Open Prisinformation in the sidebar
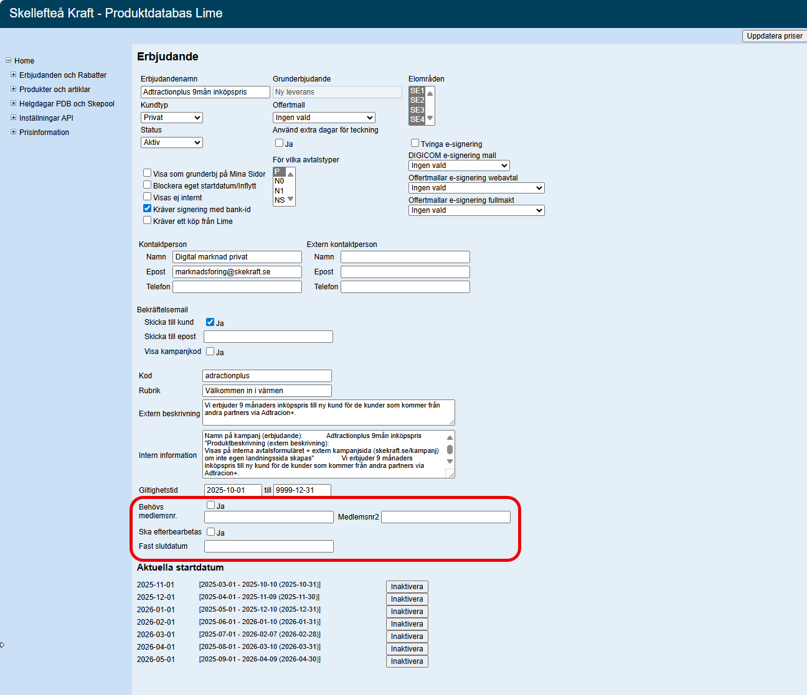Screen dimensions: 807x695 pyautogui.click(x=44, y=133)
